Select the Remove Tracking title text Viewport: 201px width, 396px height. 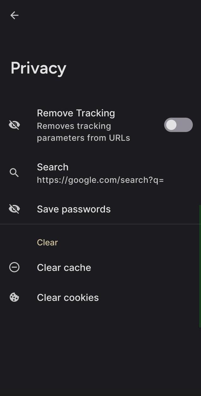76,113
